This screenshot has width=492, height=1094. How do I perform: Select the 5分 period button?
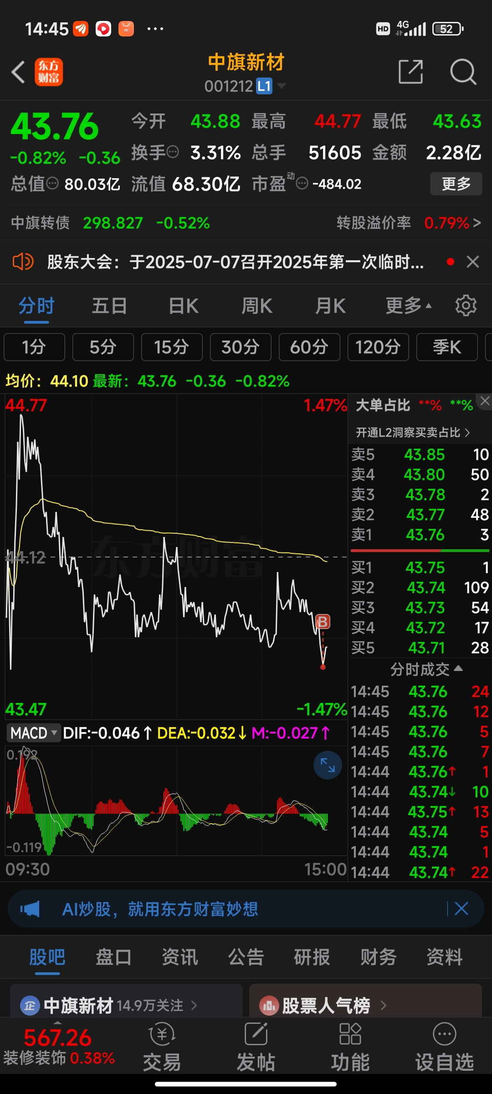tap(103, 347)
